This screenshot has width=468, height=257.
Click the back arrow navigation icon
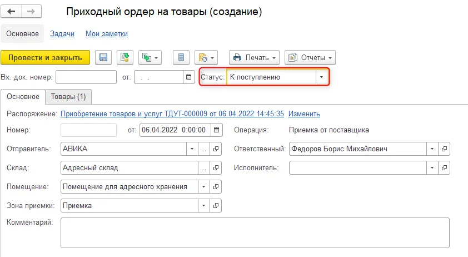[x=11, y=12]
